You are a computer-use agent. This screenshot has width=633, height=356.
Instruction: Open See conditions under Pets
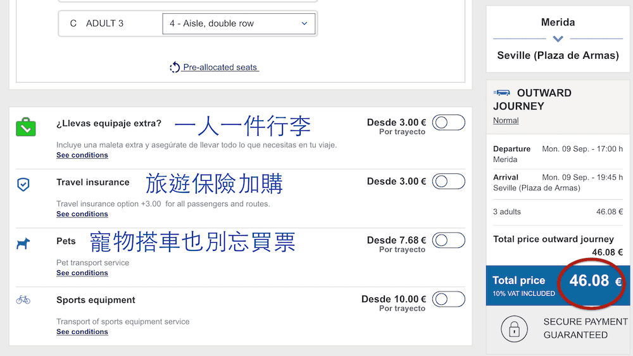click(82, 273)
